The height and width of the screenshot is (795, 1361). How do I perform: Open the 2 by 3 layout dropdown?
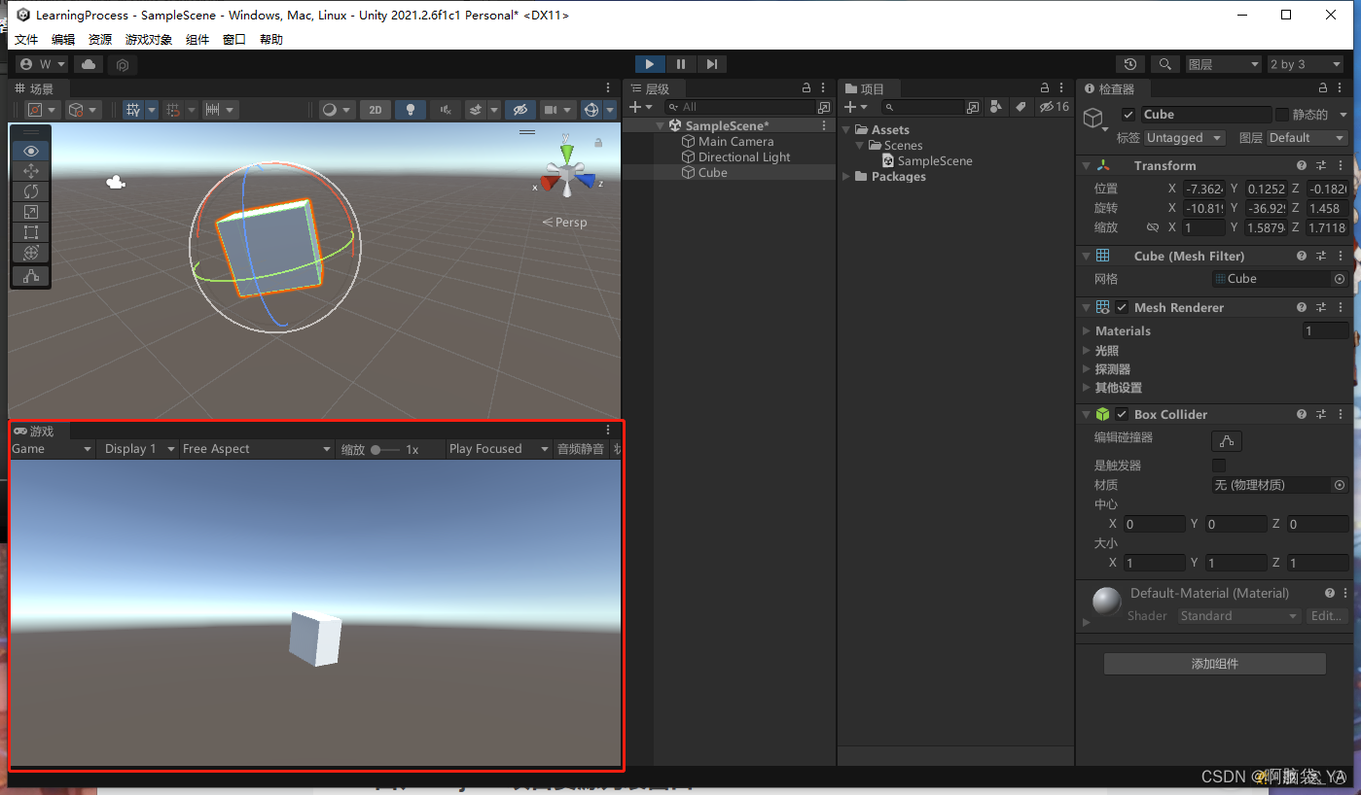(1305, 62)
